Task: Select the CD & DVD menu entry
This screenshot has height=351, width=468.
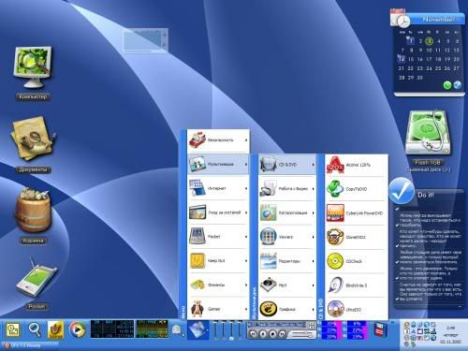Action: pyautogui.click(x=287, y=164)
